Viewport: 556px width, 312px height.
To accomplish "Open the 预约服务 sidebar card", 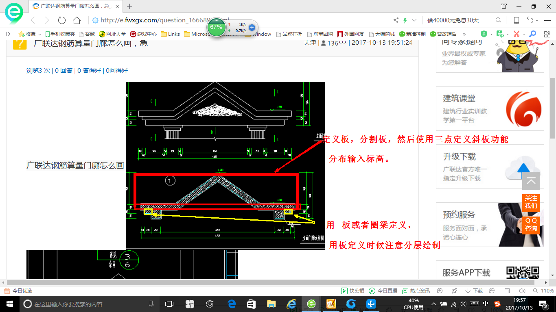I will point(490,225).
